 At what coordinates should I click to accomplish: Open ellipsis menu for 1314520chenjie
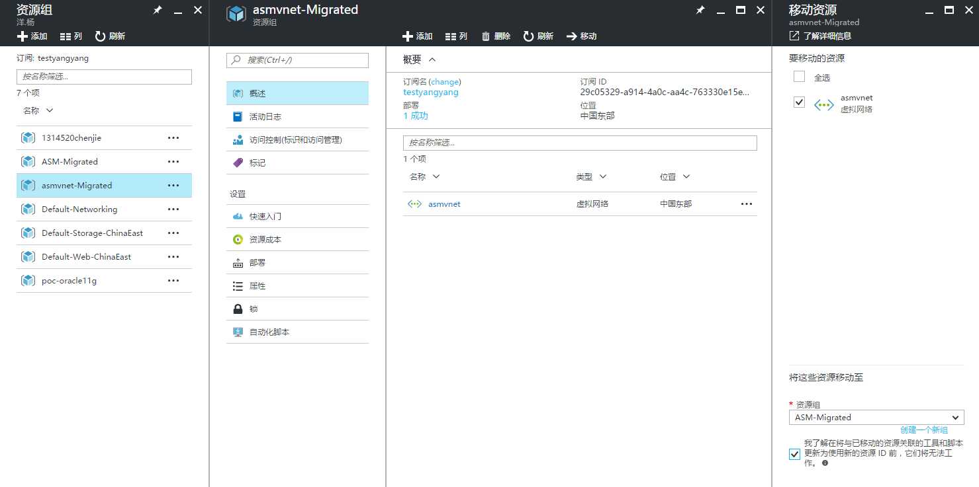coord(173,138)
